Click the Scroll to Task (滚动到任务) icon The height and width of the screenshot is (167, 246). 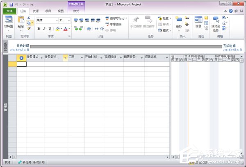(216, 21)
